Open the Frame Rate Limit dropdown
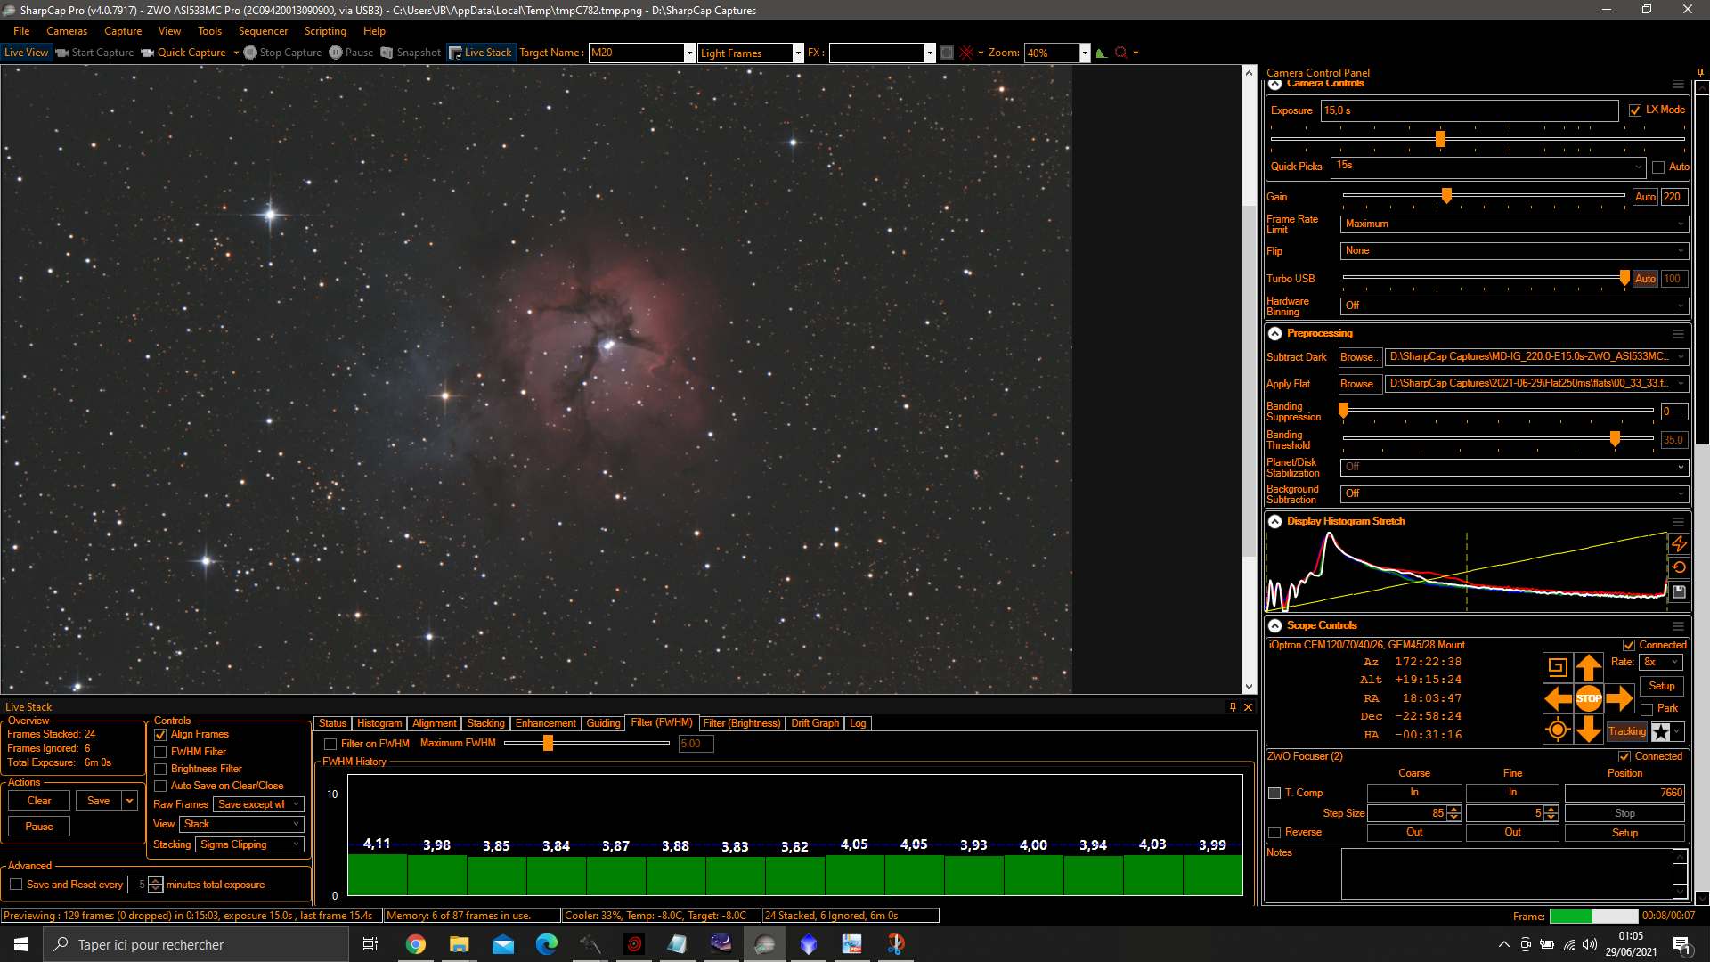The width and height of the screenshot is (1710, 962). (x=1514, y=224)
